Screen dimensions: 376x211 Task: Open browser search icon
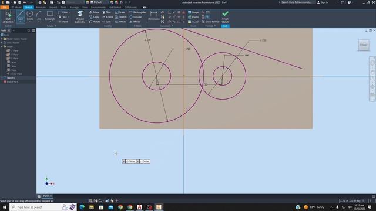(29, 30)
